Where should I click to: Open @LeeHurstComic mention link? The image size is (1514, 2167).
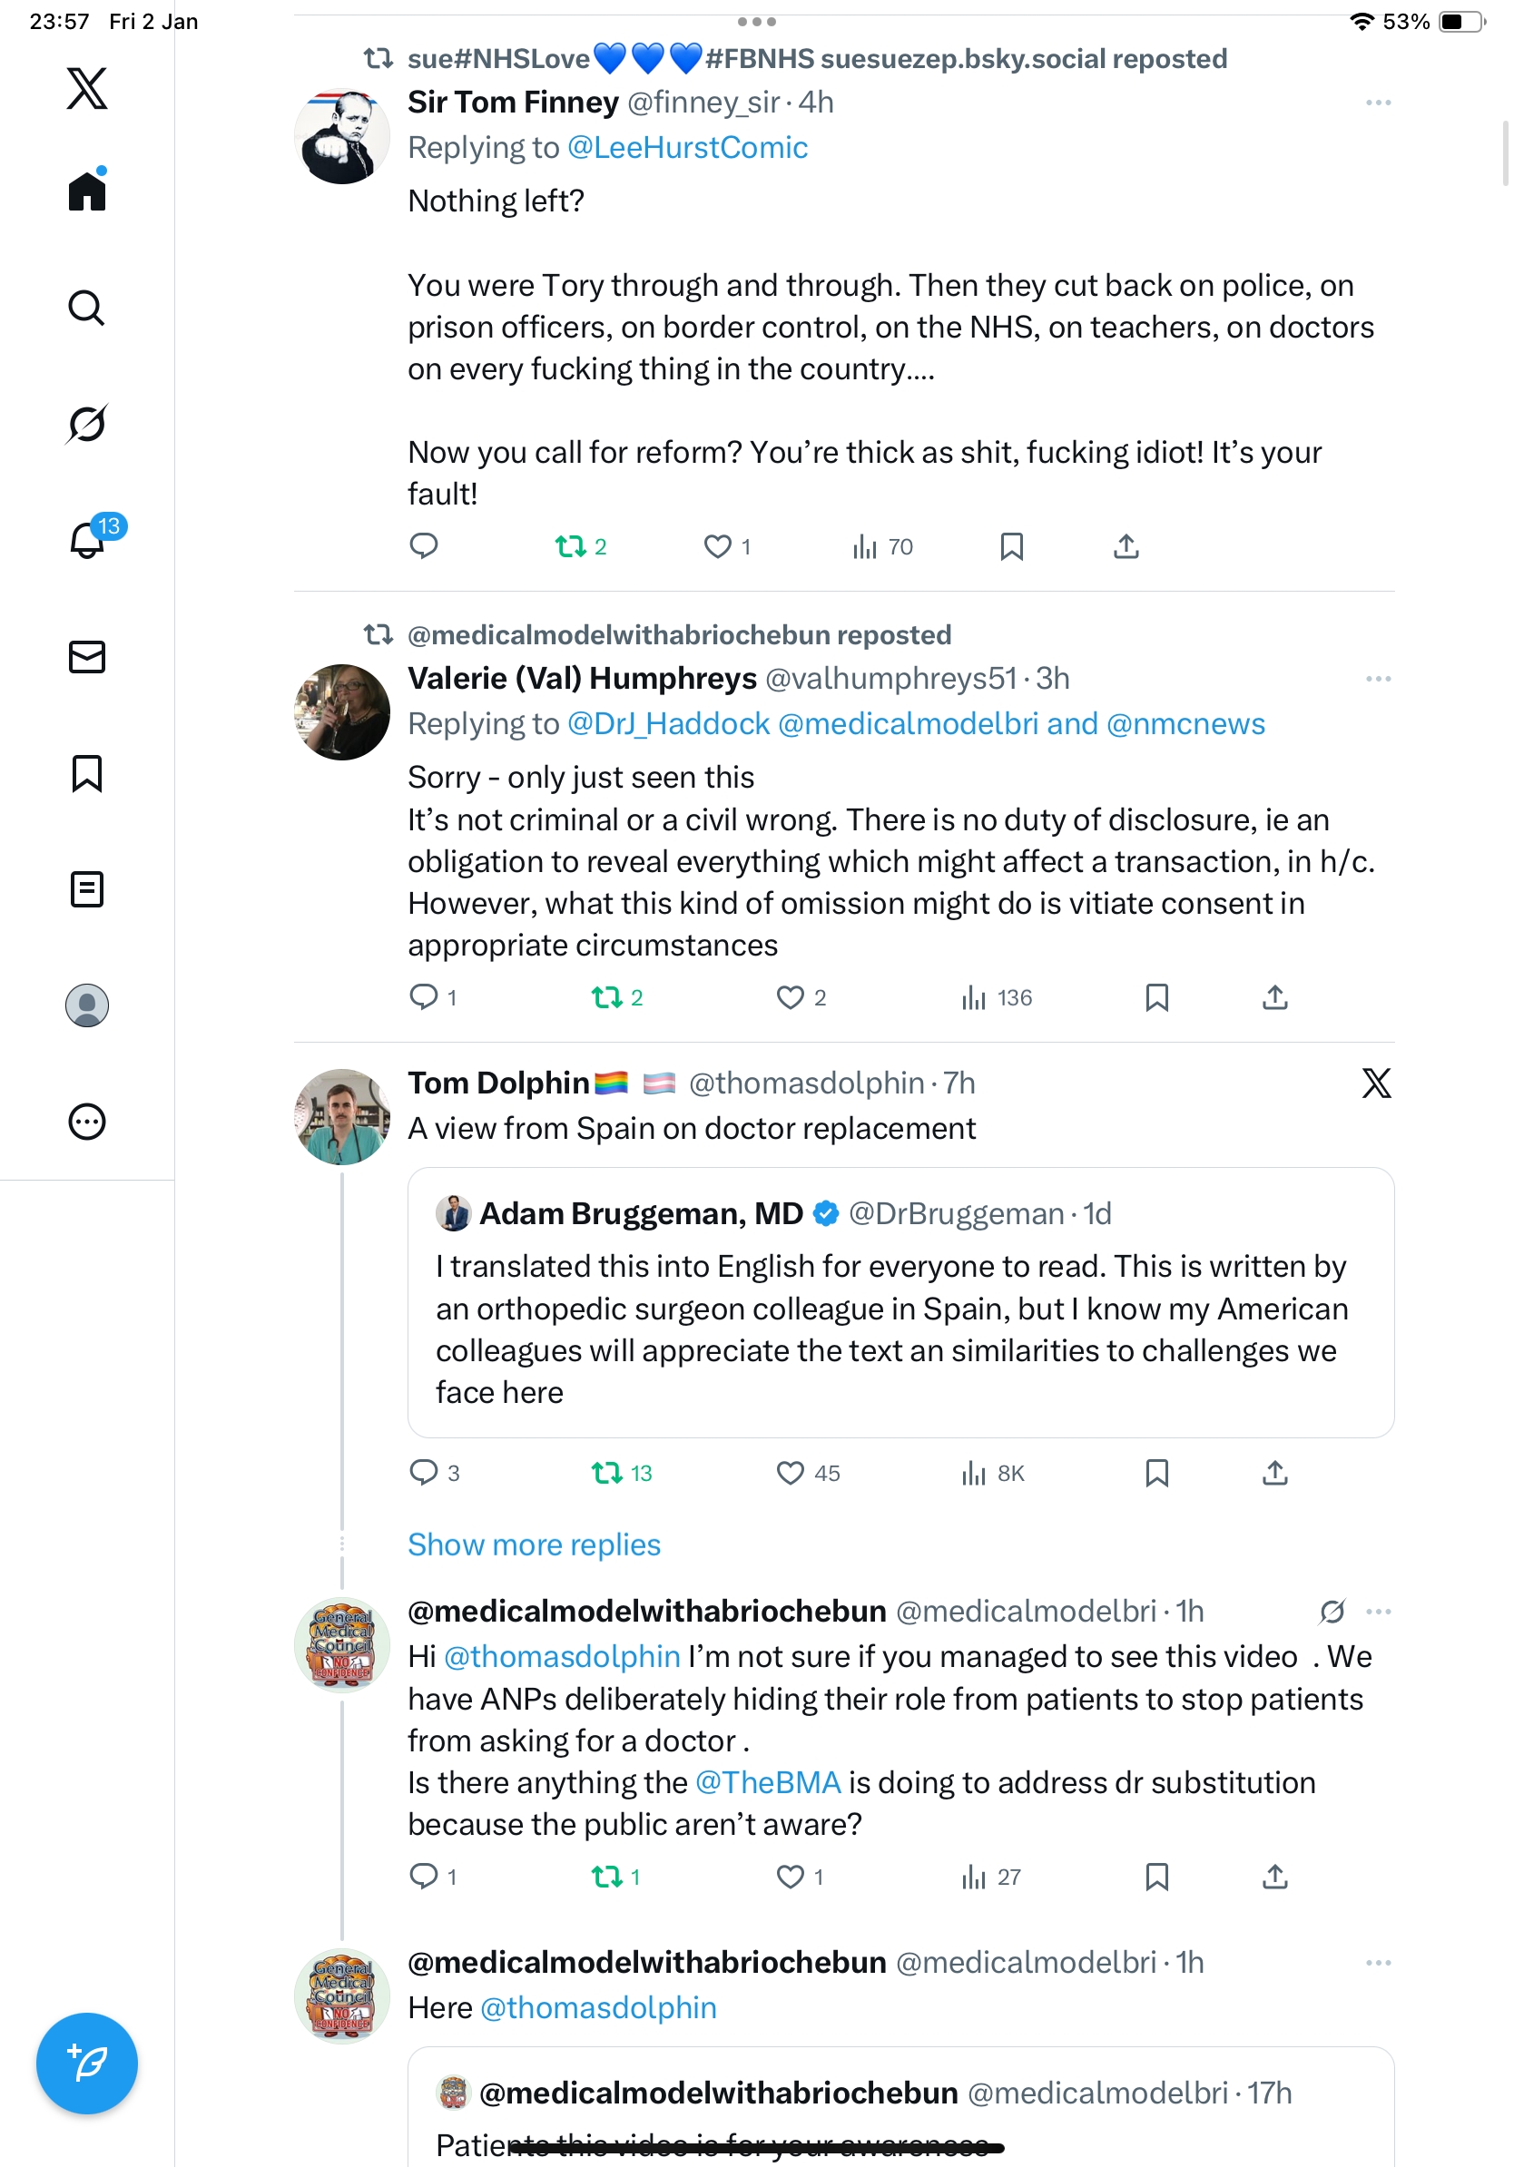click(687, 147)
